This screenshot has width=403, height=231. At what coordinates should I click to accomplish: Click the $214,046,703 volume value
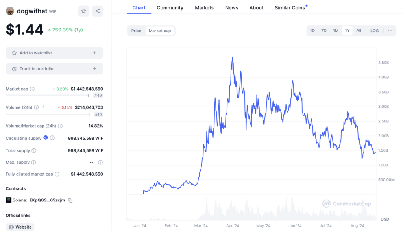coord(89,107)
